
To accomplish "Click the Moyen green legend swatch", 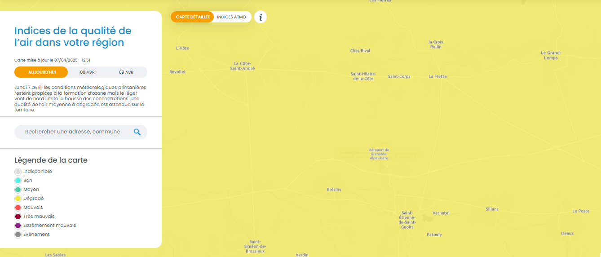I will coord(18,190).
